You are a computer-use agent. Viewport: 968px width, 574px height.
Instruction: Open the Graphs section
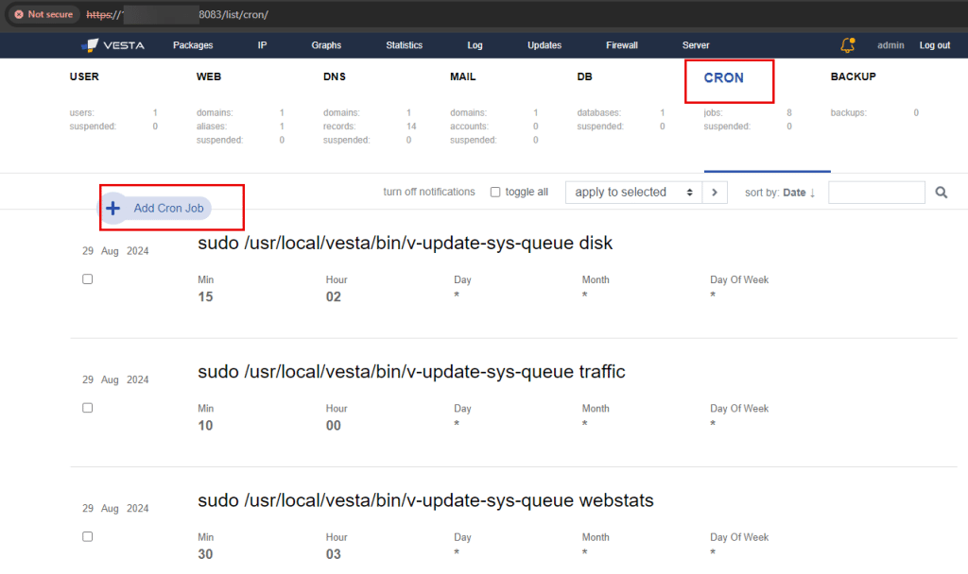(325, 44)
